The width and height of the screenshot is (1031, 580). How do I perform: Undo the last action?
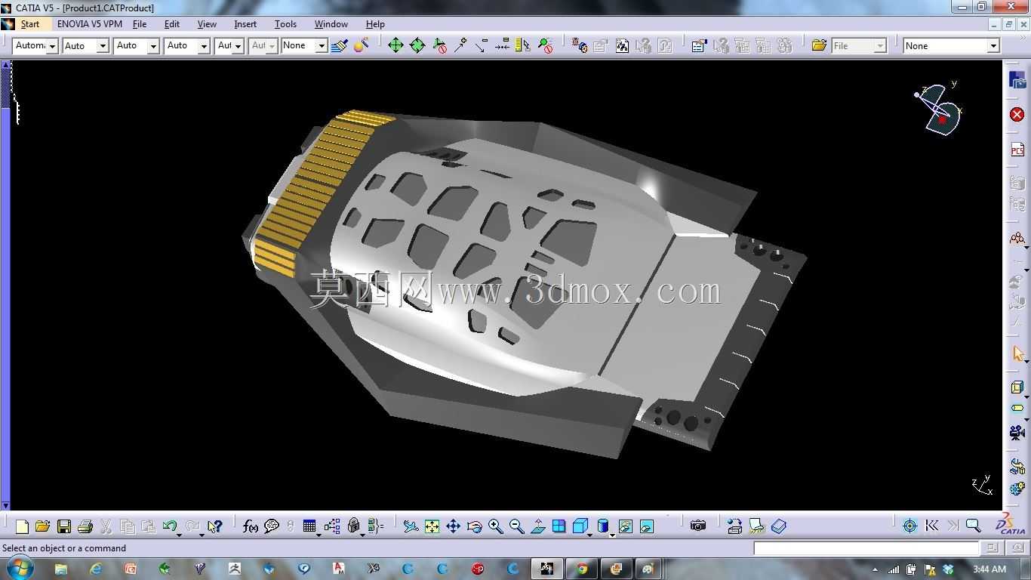(169, 526)
